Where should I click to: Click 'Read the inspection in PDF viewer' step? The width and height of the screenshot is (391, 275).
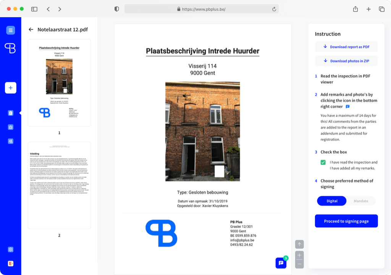[x=345, y=79]
